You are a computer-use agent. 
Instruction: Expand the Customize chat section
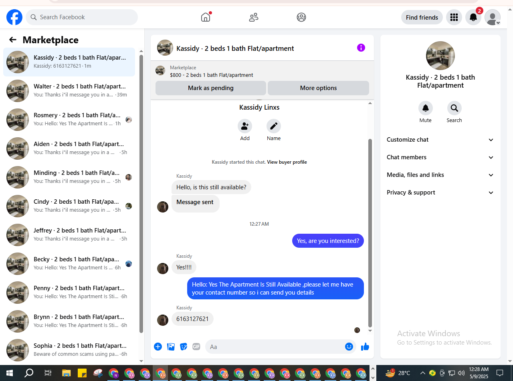tap(440, 140)
